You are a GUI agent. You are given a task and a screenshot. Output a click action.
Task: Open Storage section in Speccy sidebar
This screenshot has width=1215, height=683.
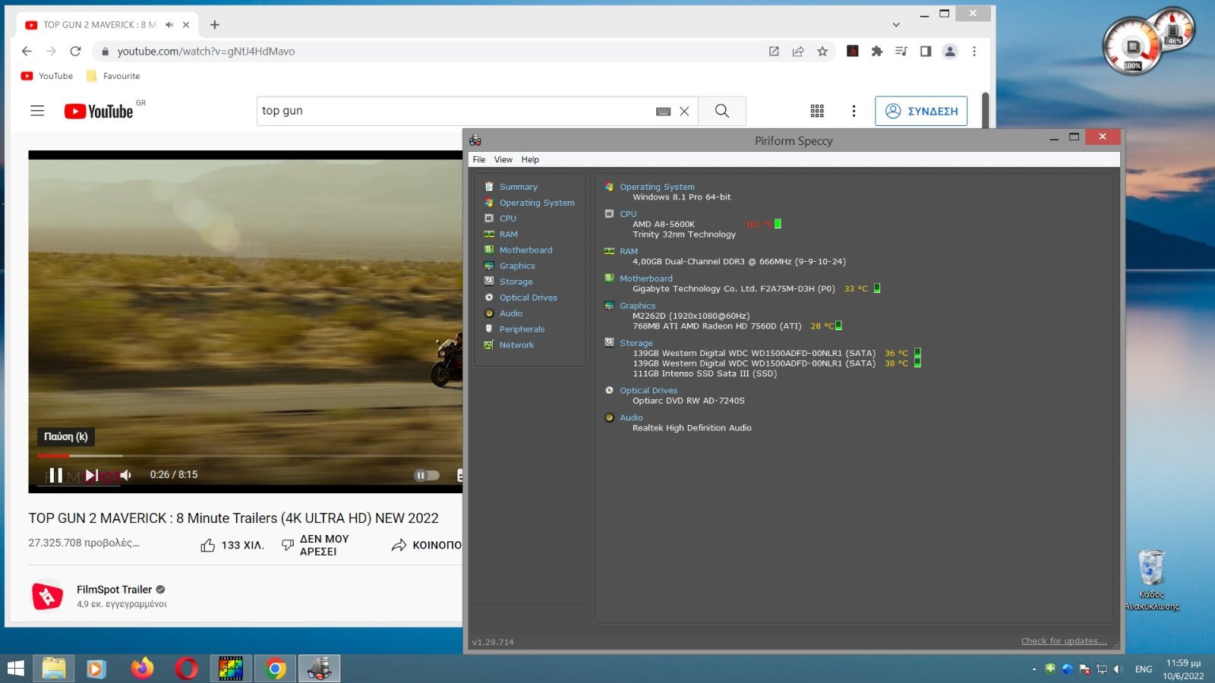(516, 282)
